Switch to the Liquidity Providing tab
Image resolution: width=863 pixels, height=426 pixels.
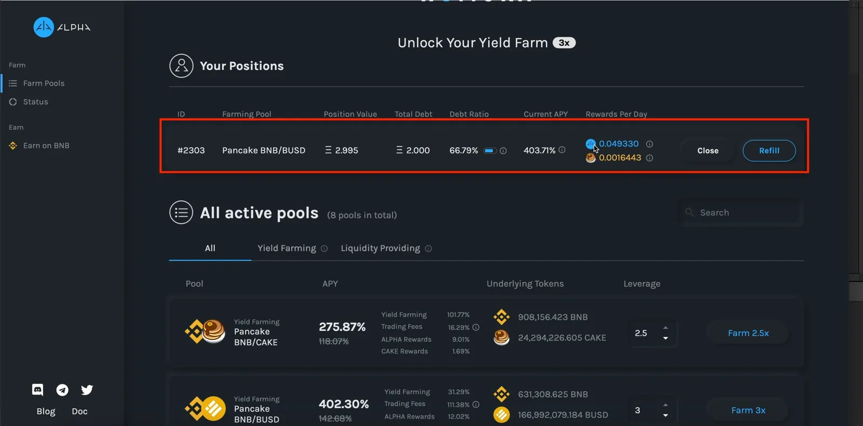pyautogui.click(x=380, y=248)
